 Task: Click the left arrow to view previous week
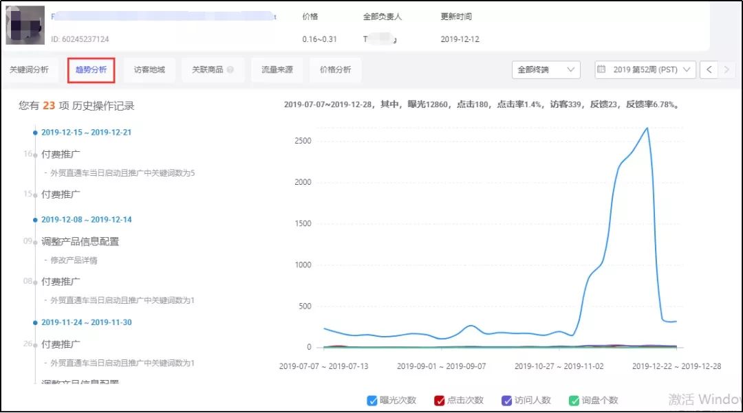point(709,69)
